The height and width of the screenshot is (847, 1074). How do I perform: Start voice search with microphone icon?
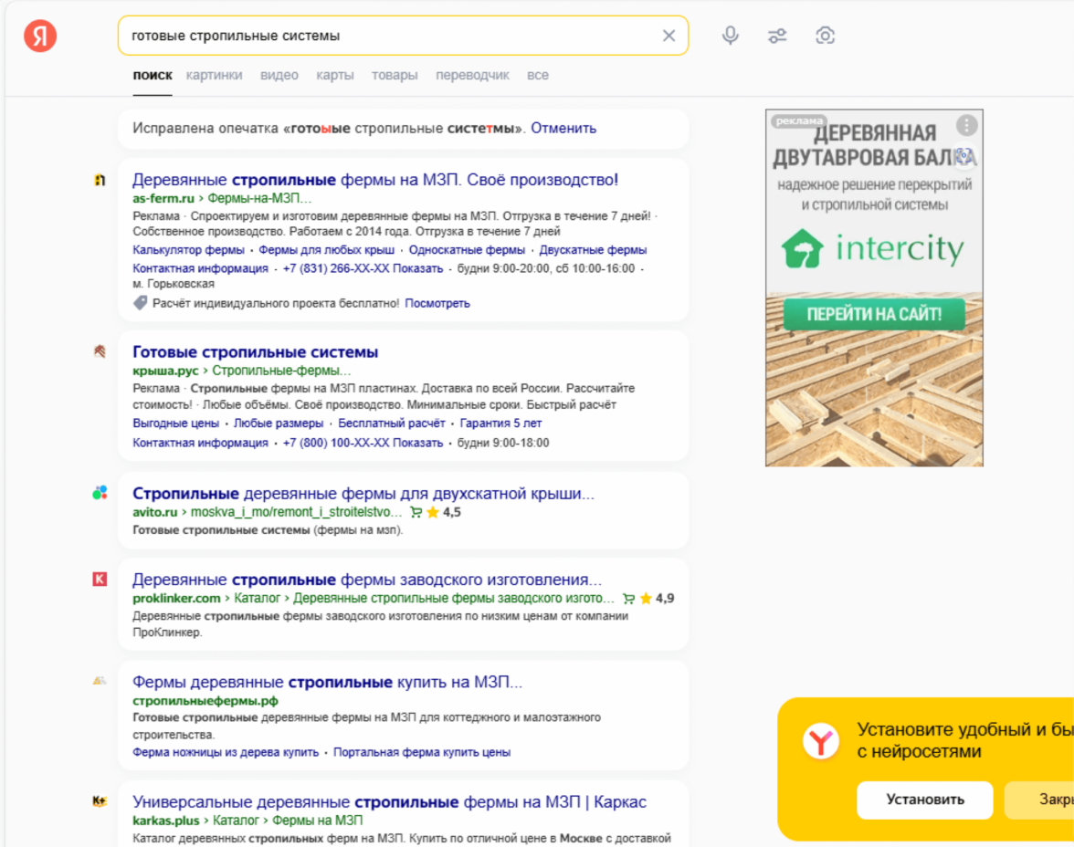(x=731, y=36)
